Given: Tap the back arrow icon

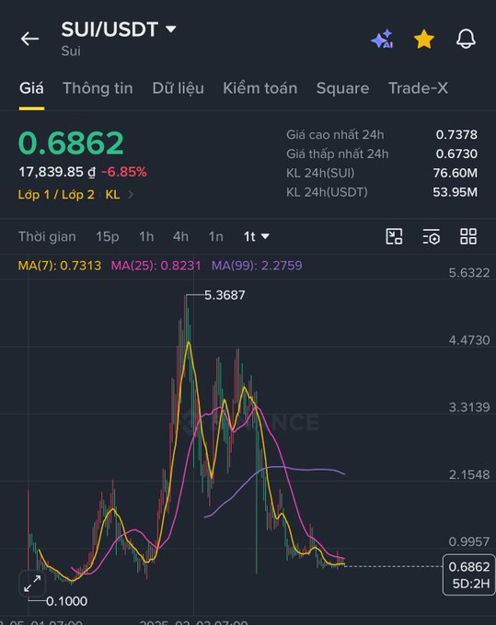Looking at the screenshot, I should click(29, 39).
